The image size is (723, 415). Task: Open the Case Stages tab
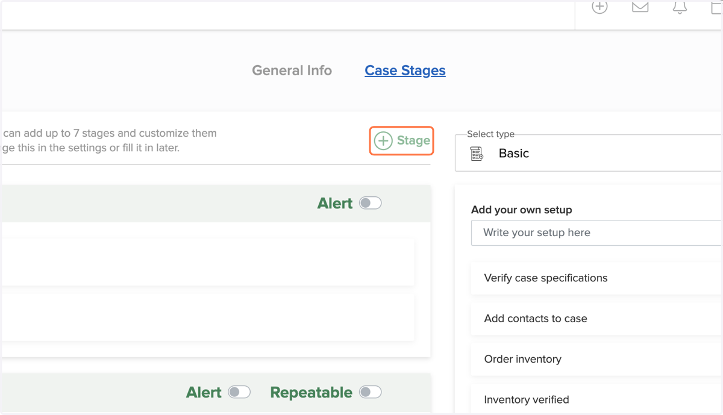[405, 70]
